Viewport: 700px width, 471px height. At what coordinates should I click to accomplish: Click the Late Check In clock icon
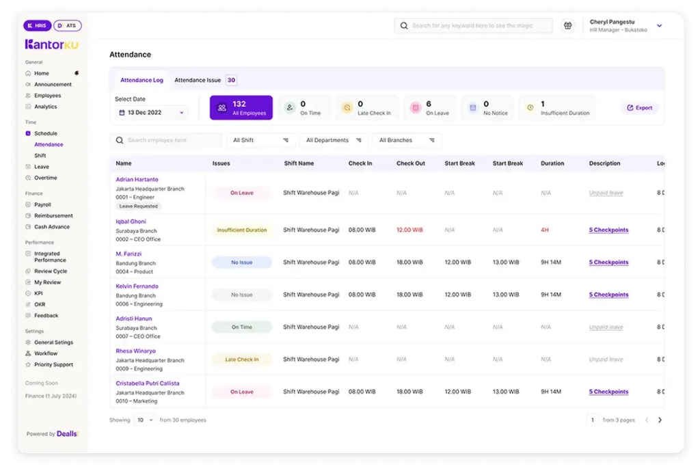[348, 107]
